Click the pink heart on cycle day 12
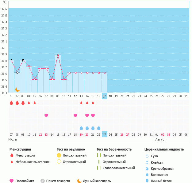The image size is (192, 183). click(x=75, y=115)
